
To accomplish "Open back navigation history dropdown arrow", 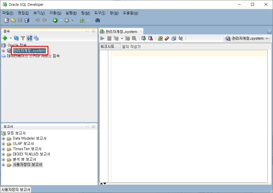I will tap(61, 20).
